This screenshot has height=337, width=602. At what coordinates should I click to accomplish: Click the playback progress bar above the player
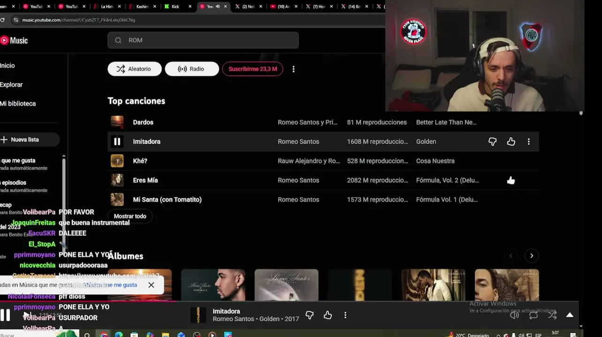point(289,301)
